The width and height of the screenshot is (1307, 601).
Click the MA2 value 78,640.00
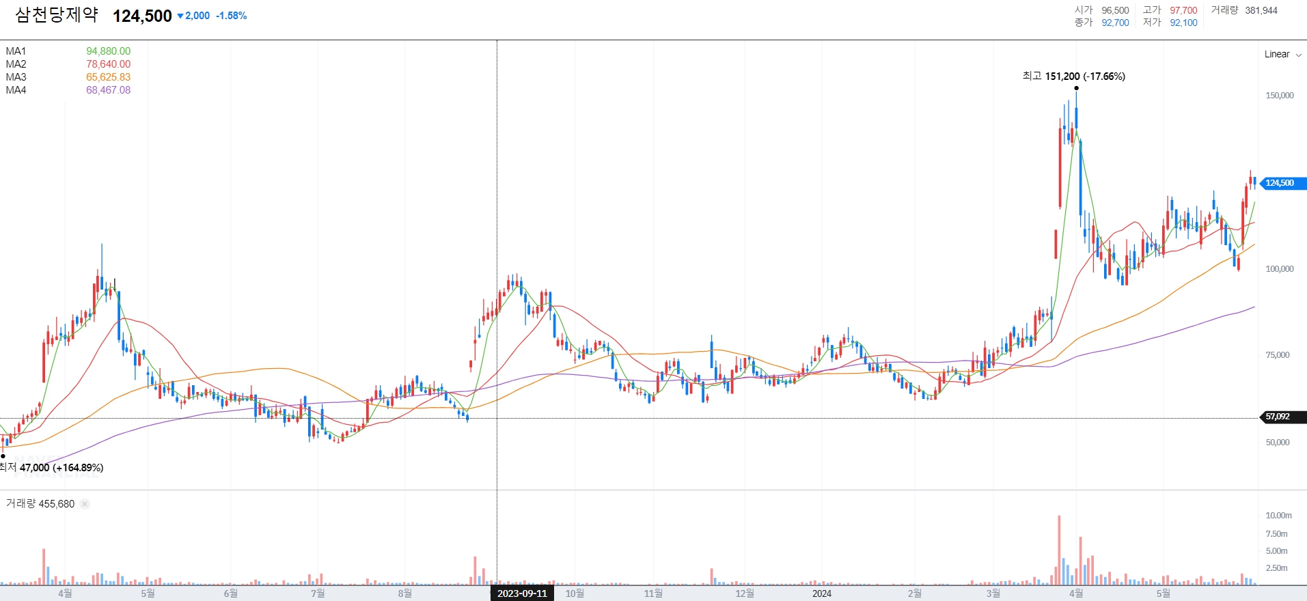[x=108, y=64]
